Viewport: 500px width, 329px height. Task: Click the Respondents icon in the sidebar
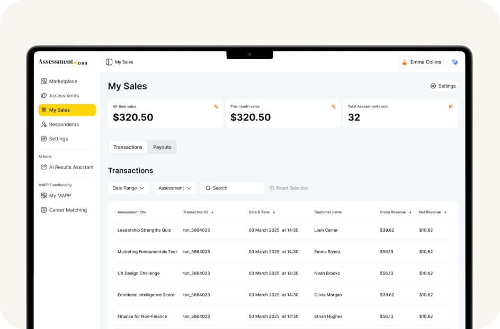click(44, 124)
